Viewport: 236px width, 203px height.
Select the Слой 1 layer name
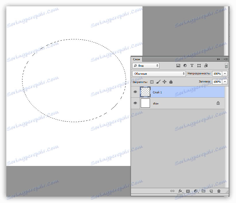click(x=157, y=92)
